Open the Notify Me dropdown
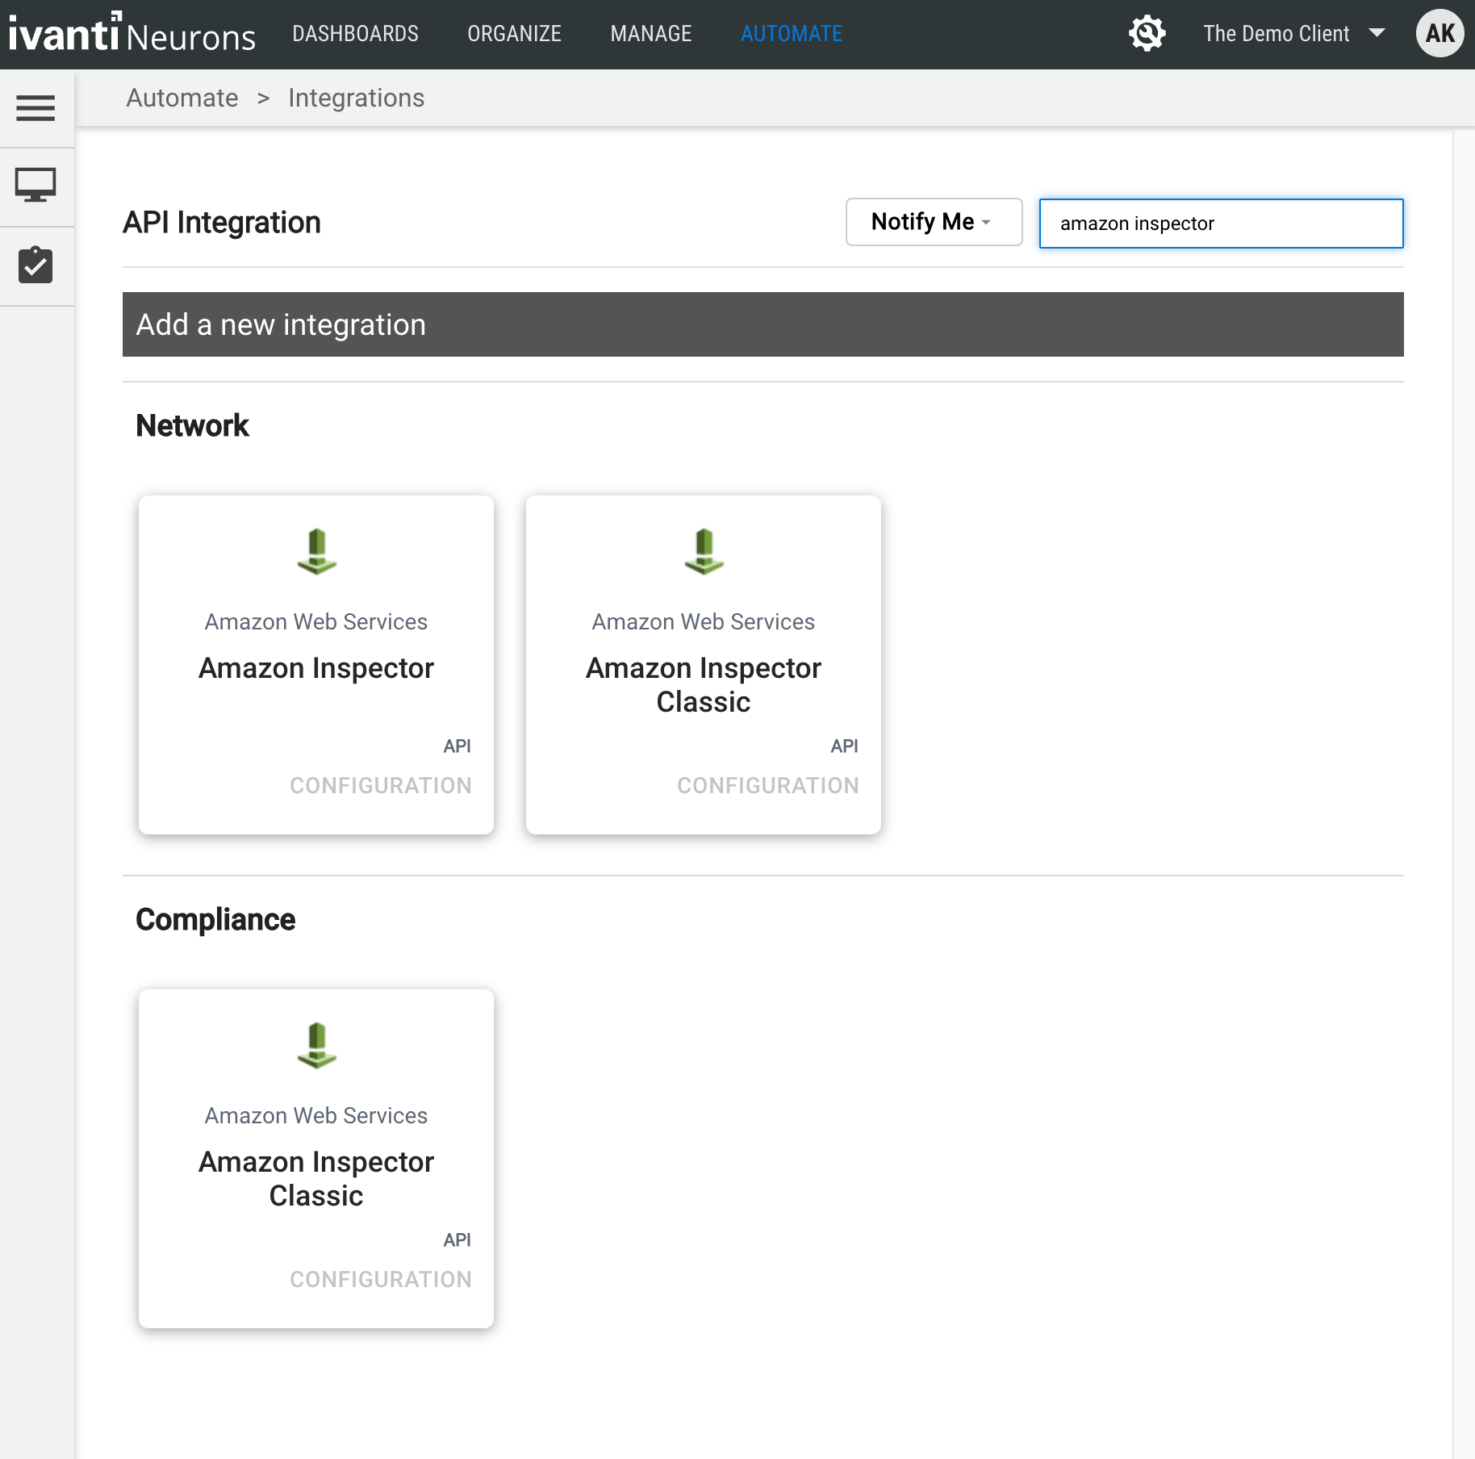The image size is (1475, 1459). click(933, 222)
